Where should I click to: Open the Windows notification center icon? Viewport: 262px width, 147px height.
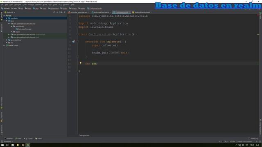pyautogui.click(x=257, y=145)
